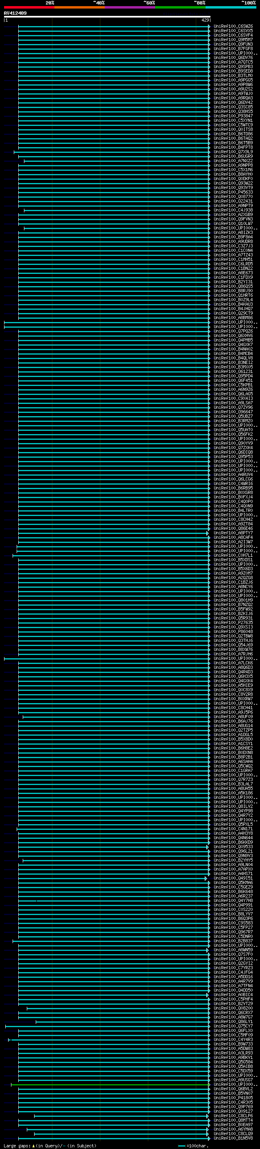Open the UniRef100_B7FGF8 hit label
Screen dimensions: 260x1149
[233, 49]
